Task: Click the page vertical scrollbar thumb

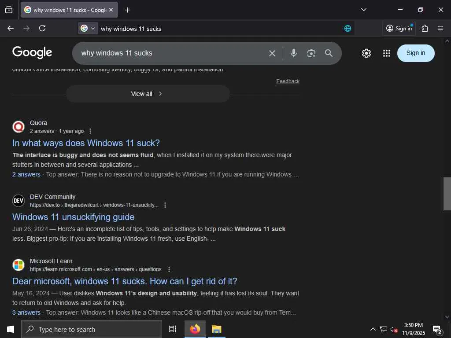Action: 447,194
